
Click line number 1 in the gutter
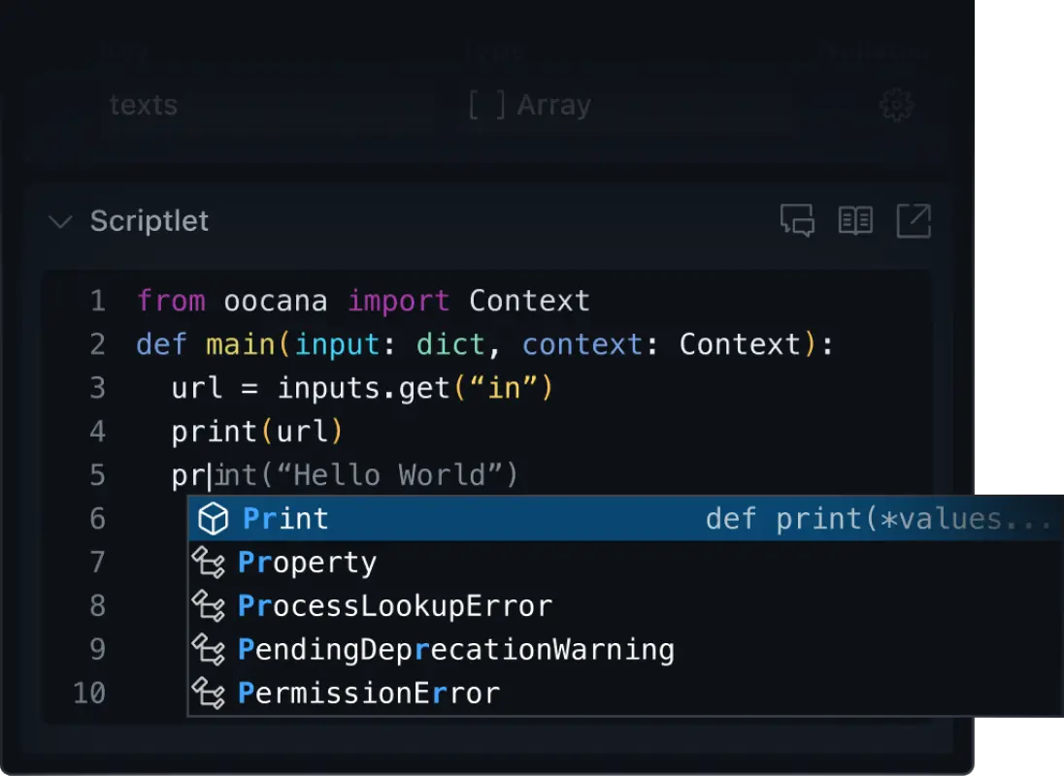[x=97, y=301]
